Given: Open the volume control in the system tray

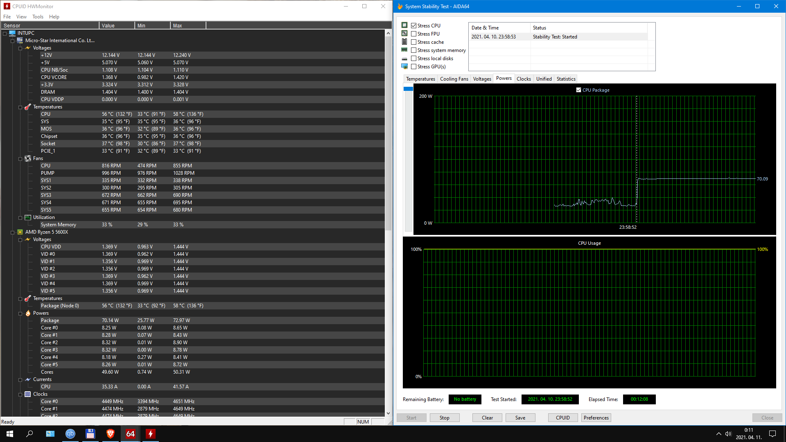Looking at the screenshot, I should tap(728, 434).
